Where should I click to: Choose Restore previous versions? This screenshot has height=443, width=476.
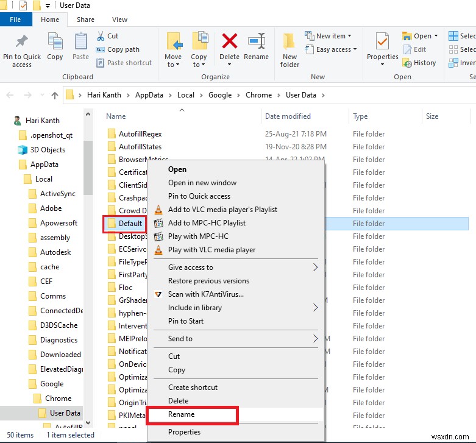208,281
